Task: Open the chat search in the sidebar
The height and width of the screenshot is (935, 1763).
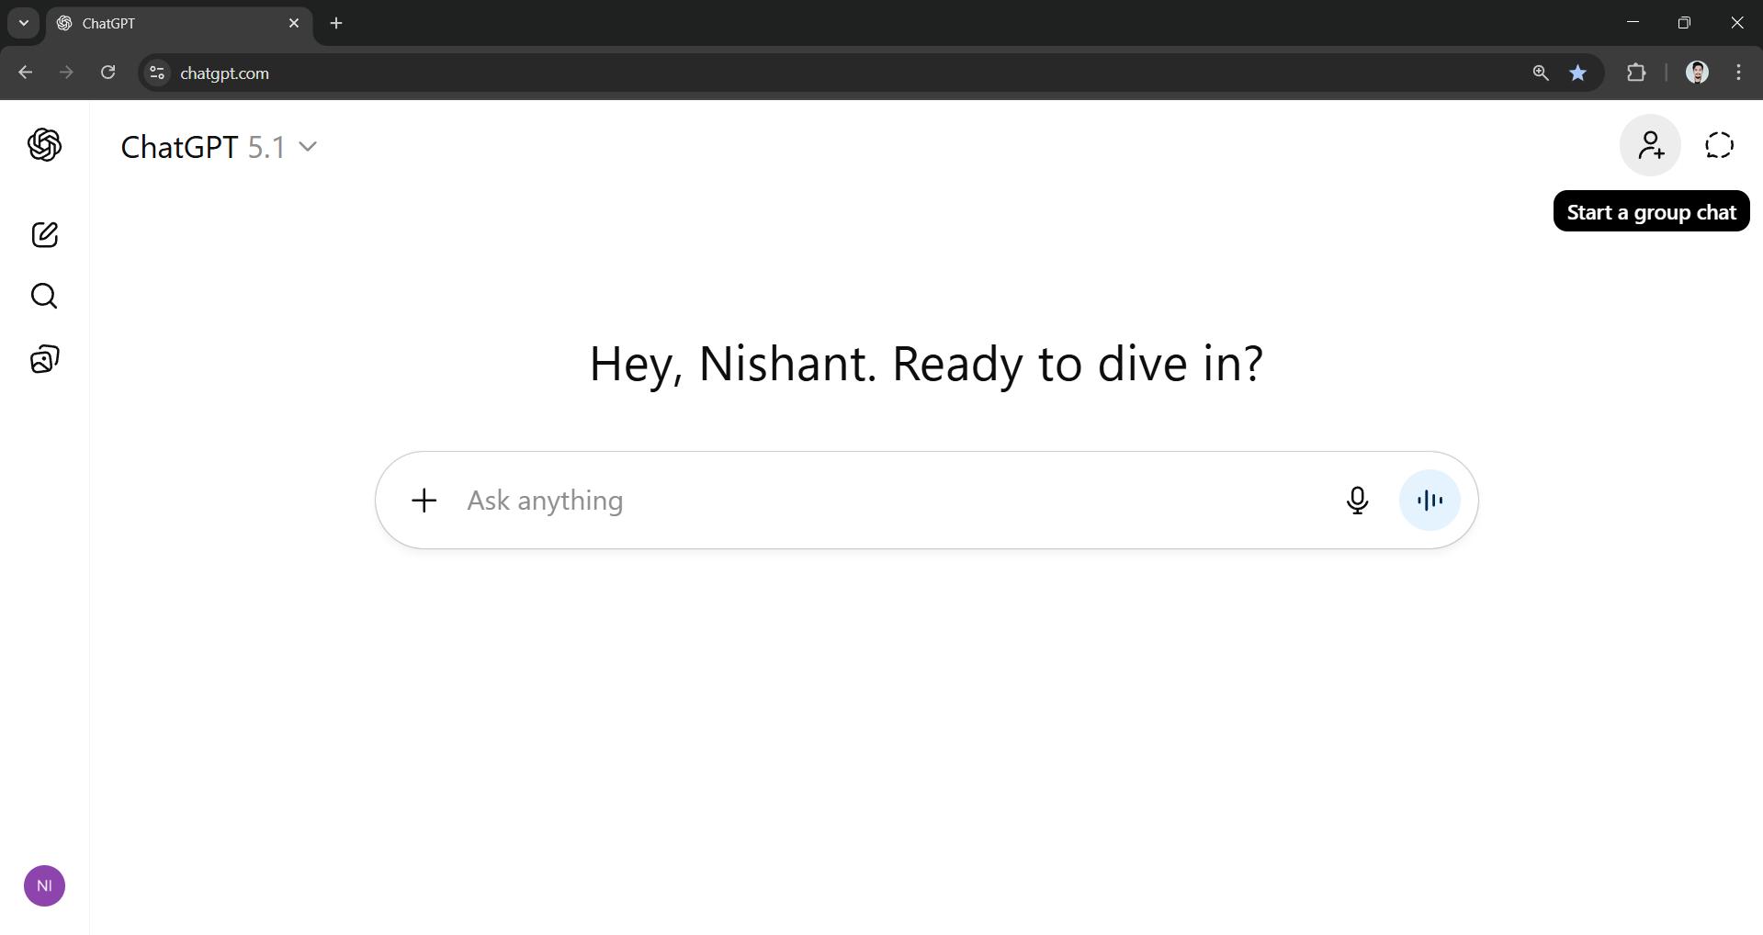Action: point(44,297)
